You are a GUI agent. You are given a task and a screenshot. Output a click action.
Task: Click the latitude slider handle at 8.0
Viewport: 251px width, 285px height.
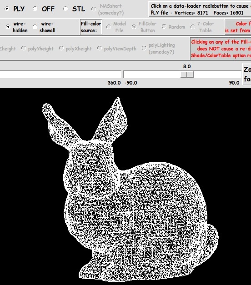tap(187, 75)
